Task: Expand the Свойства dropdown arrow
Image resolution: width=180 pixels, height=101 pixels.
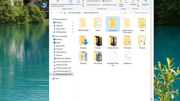Action: click(133, 6)
